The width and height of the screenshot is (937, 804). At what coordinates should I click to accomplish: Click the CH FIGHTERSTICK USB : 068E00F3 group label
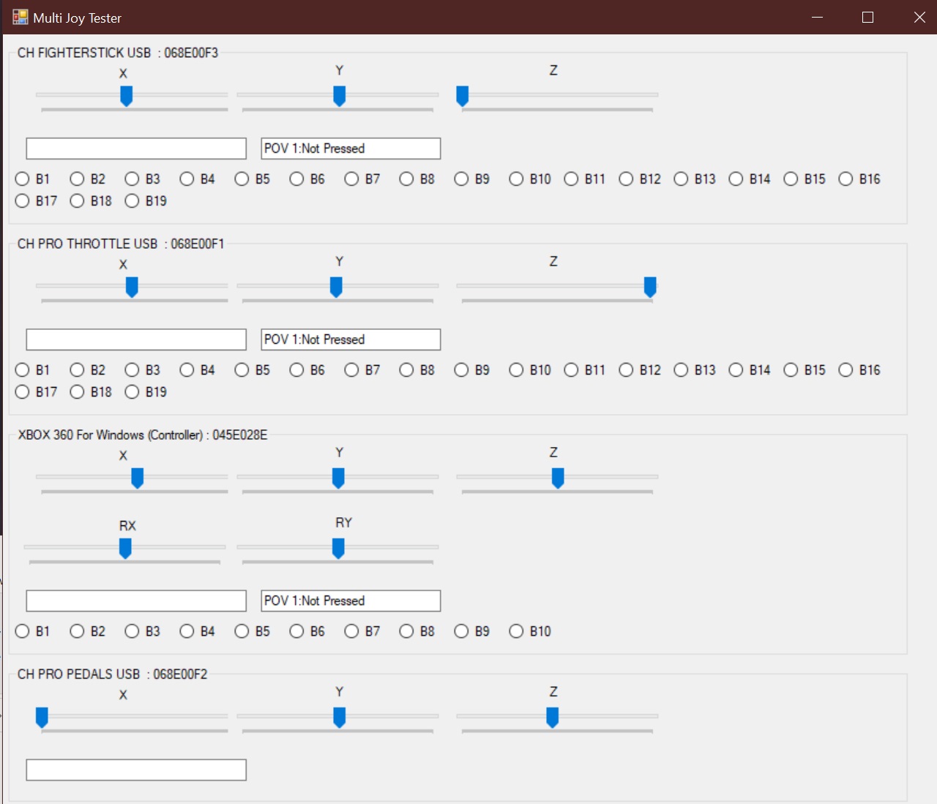118,53
